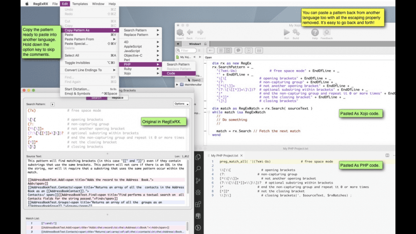The image size is (416, 234).
Task: Click the Run icon in Xojo toolbar
Action: point(286,32)
